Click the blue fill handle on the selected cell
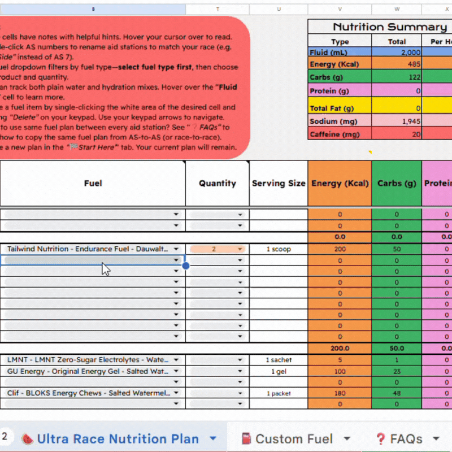Image resolution: width=452 pixels, height=452 pixels. [185, 266]
